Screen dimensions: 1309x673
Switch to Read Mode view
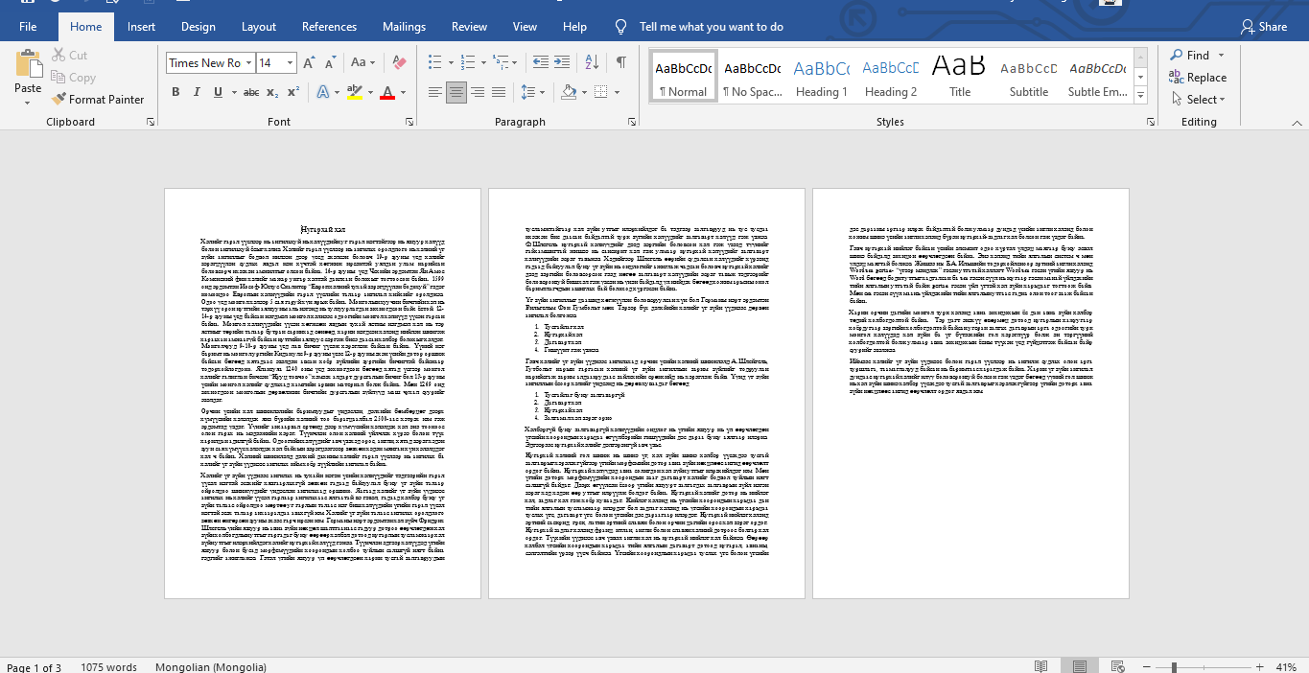(1040, 666)
